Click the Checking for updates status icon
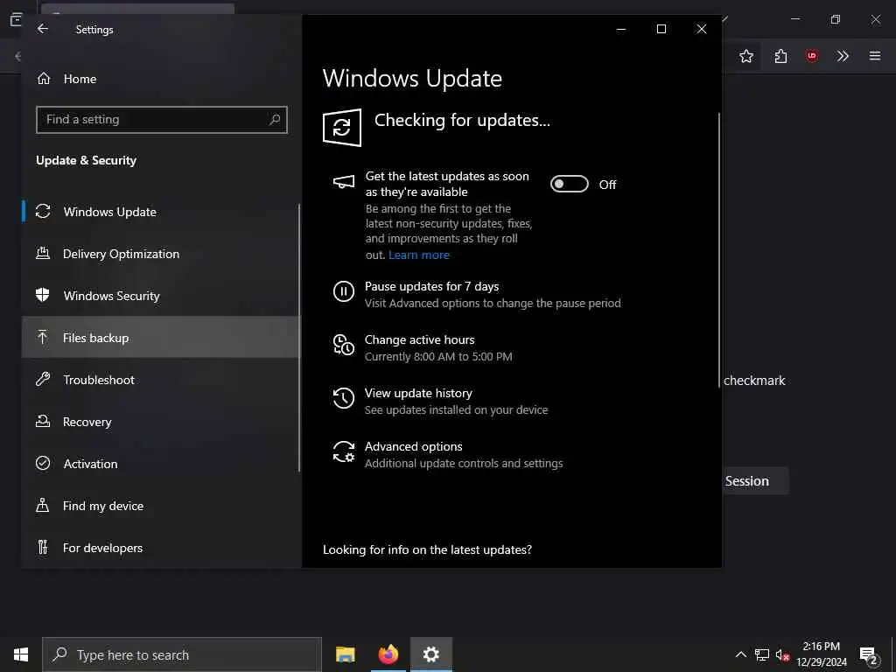Viewport: 896px width, 672px height. click(342, 128)
